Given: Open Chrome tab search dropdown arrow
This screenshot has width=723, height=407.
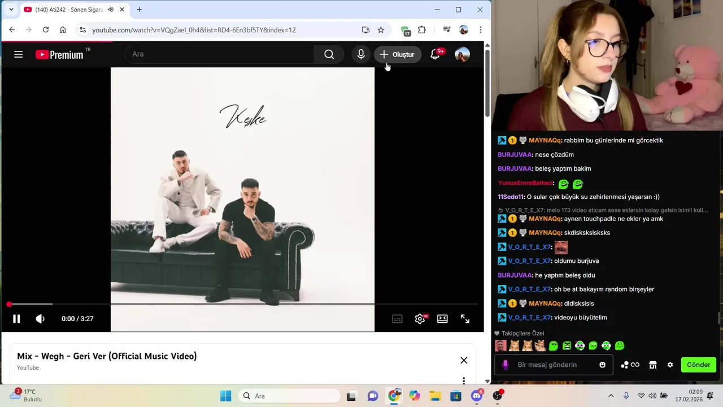Looking at the screenshot, I should tap(11, 10).
